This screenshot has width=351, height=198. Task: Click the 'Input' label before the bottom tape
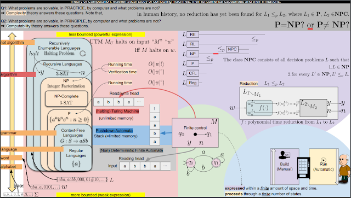pyautogui.click(x=112, y=166)
